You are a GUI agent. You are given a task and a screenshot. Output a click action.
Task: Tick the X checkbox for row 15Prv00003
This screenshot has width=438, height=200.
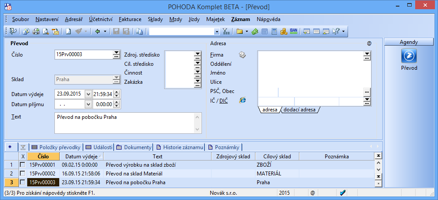(23, 182)
